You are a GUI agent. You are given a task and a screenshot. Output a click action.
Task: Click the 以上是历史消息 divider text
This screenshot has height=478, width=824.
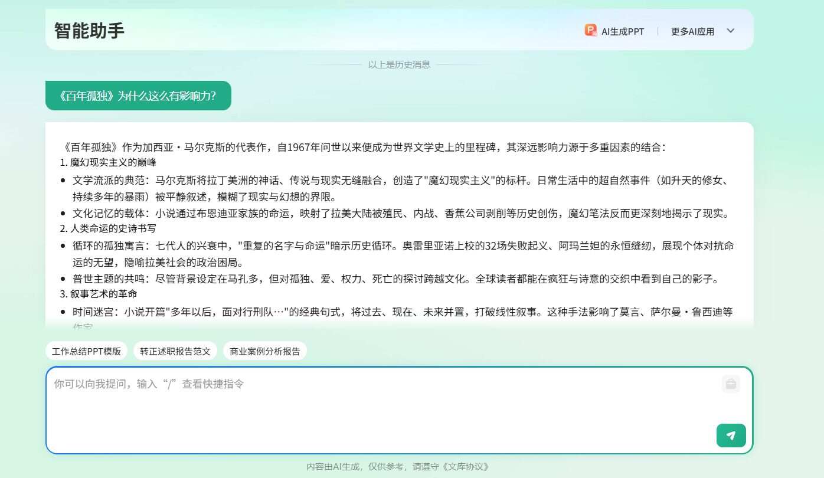click(399, 64)
